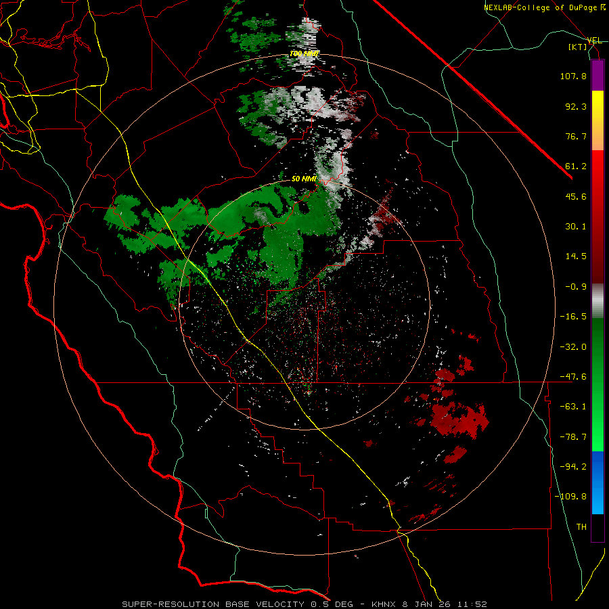Click the 50 NMI range ring label
This screenshot has width=609, height=609.
304,179
